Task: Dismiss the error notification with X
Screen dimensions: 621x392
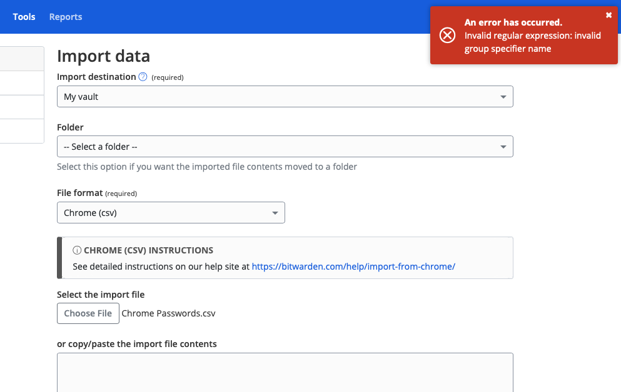Action: [608, 15]
